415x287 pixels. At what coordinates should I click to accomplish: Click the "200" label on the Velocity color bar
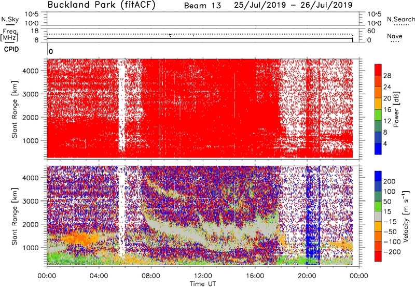(390, 181)
